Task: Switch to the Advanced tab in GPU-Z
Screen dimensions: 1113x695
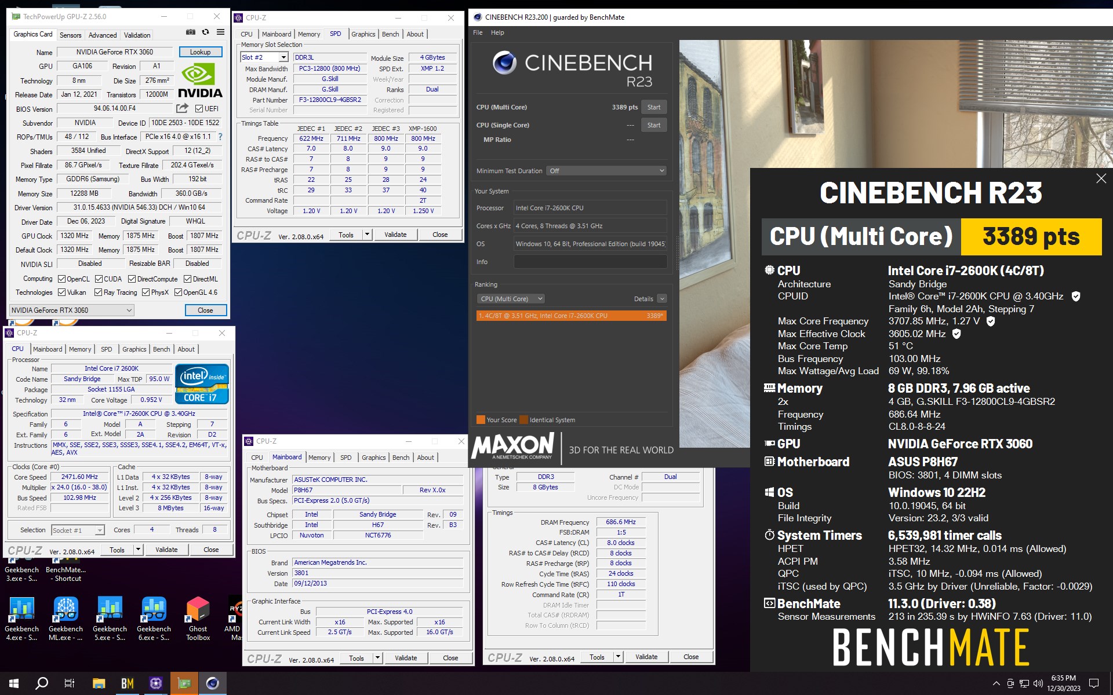Action: [103, 35]
